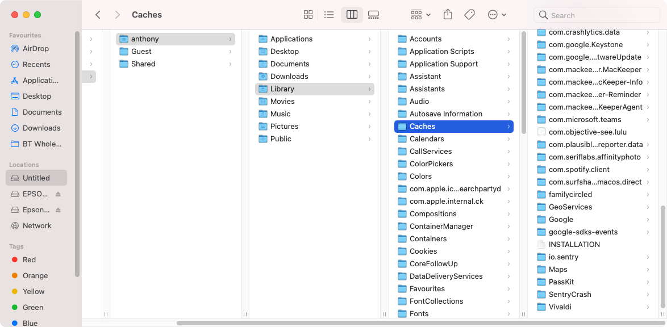Select the Application Support folder

pyautogui.click(x=454, y=64)
